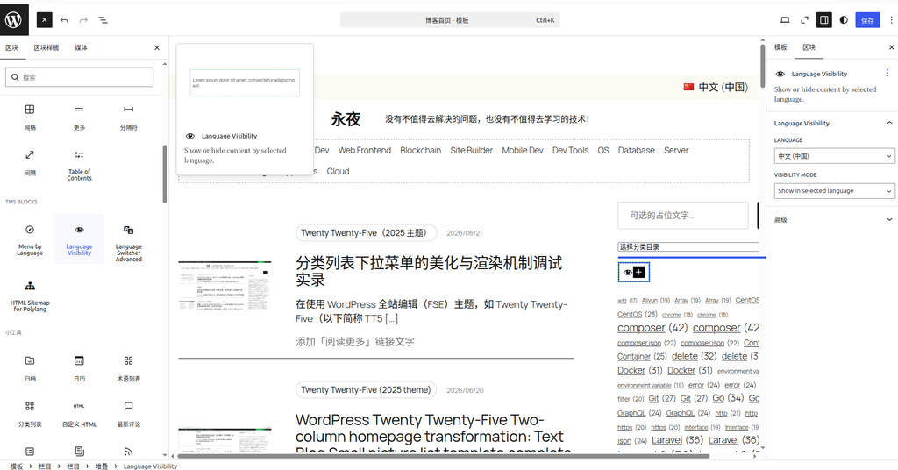Select the Twenty Twenty-Five (2025 主题) category tag

click(366, 233)
